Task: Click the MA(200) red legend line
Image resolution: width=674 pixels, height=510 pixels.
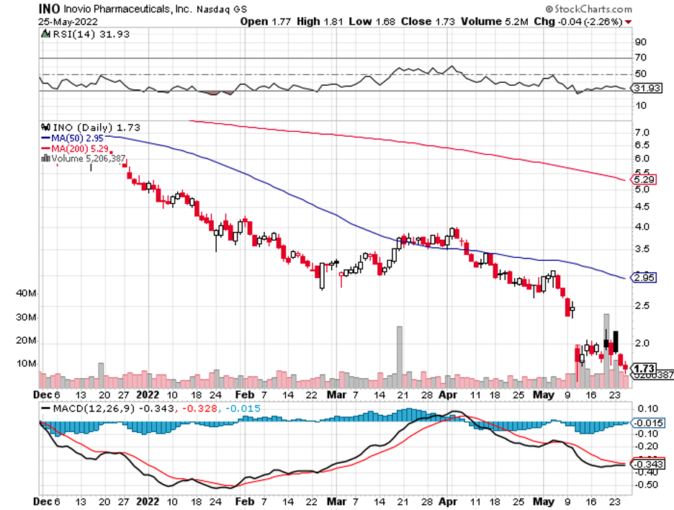Action: click(x=45, y=148)
